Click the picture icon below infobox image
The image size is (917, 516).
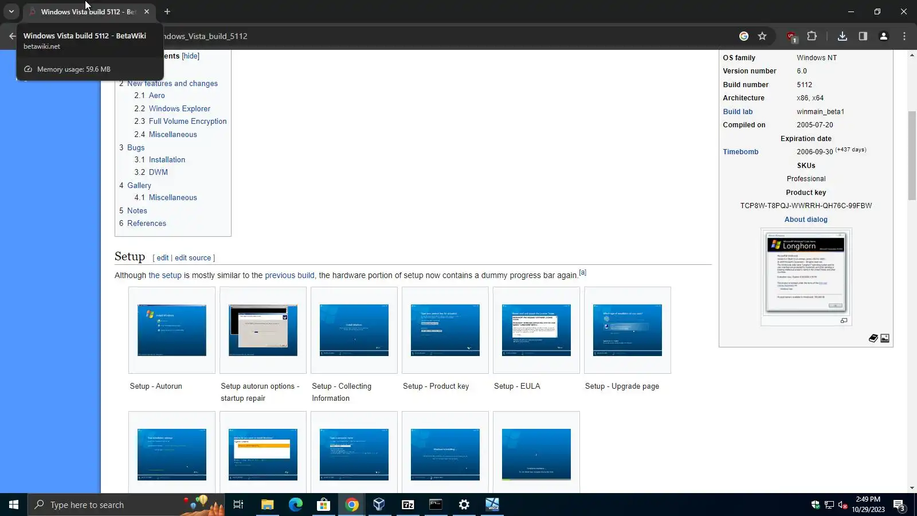(x=885, y=338)
